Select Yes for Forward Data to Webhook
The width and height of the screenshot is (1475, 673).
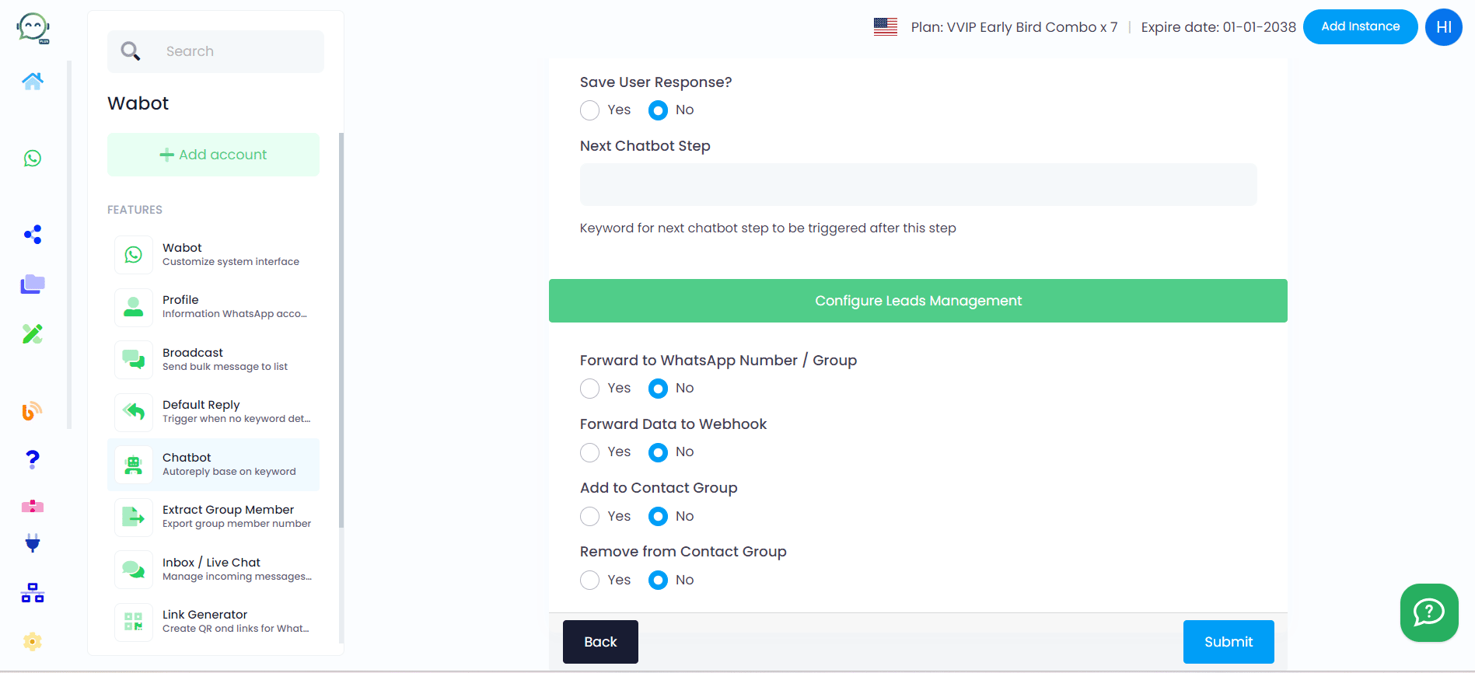pyautogui.click(x=589, y=452)
